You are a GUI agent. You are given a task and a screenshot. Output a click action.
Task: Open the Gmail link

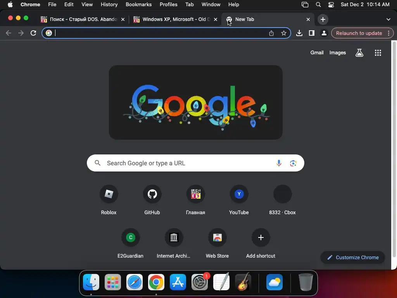tap(317, 53)
